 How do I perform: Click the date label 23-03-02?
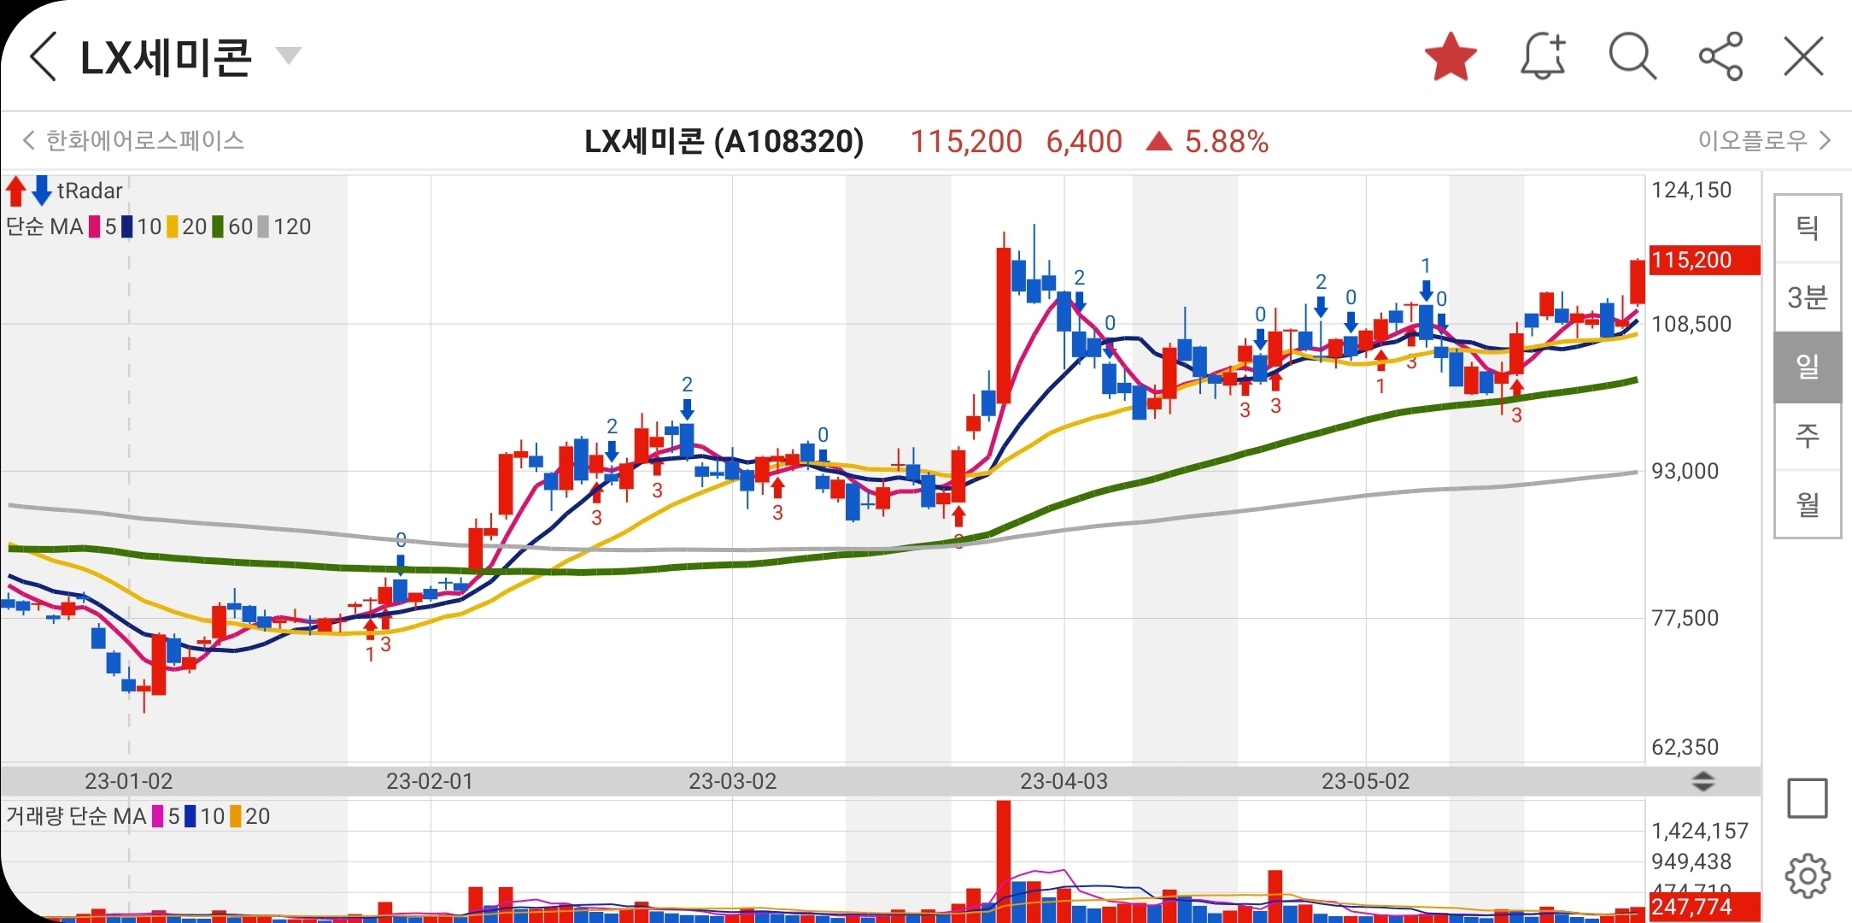pyautogui.click(x=733, y=781)
